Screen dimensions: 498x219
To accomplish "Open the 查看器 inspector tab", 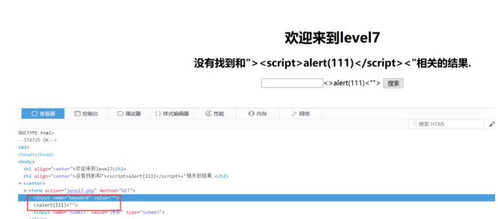I will click(43, 114).
